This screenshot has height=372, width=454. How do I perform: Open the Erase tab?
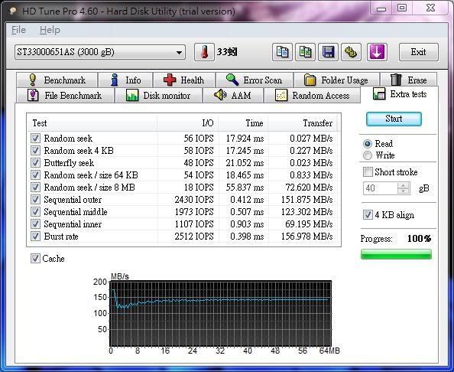(x=409, y=80)
